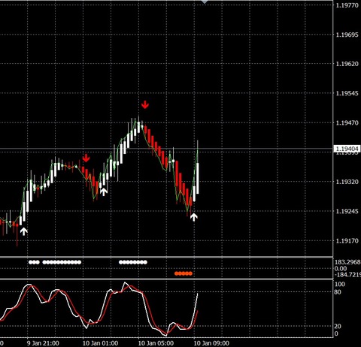
Task: Click the chart shift triangle at top edge
Action: [205, 2]
